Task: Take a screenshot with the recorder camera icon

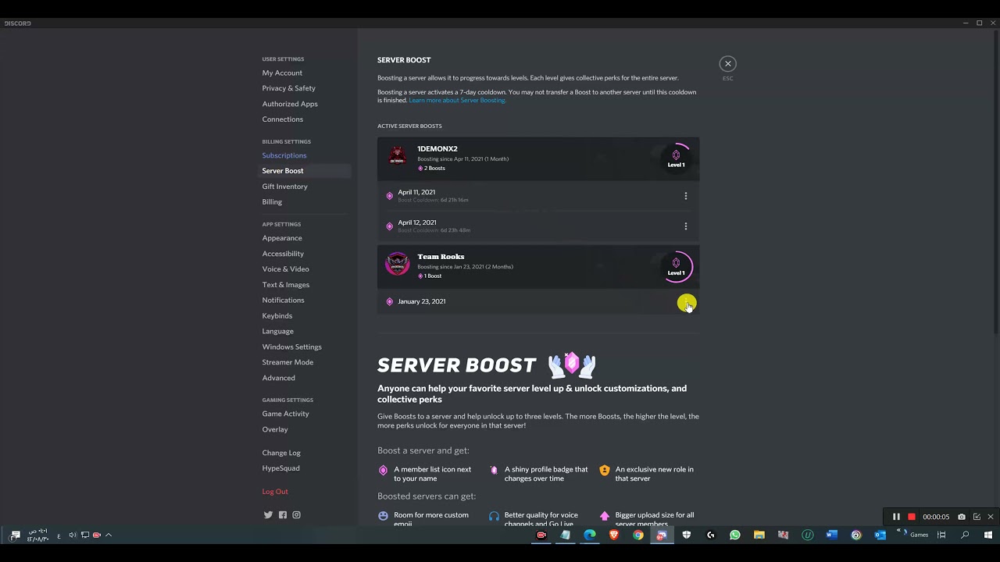Action: click(x=962, y=517)
